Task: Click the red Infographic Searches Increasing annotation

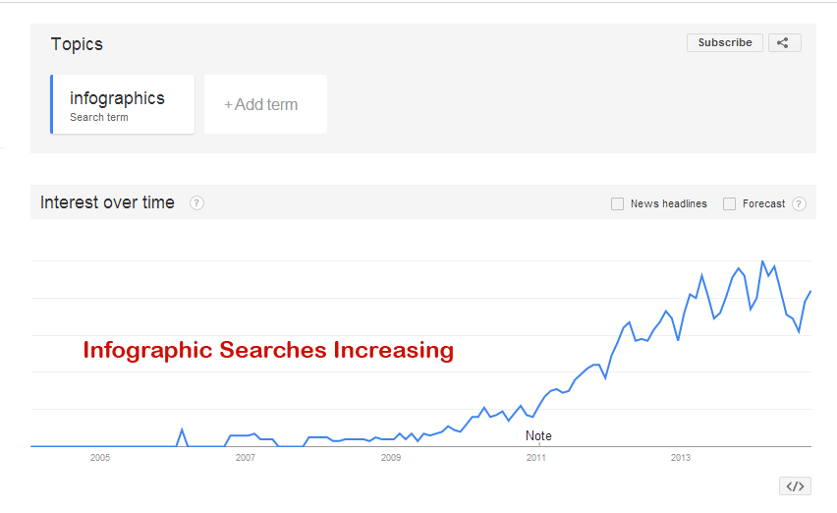Action: point(268,350)
